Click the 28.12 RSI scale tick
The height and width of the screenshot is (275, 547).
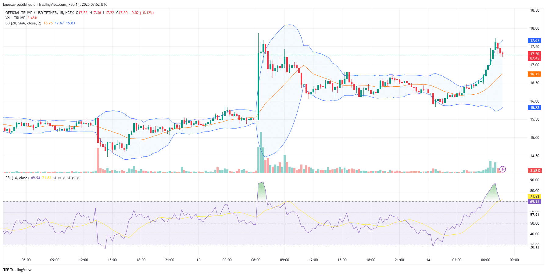click(x=534, y=247)
